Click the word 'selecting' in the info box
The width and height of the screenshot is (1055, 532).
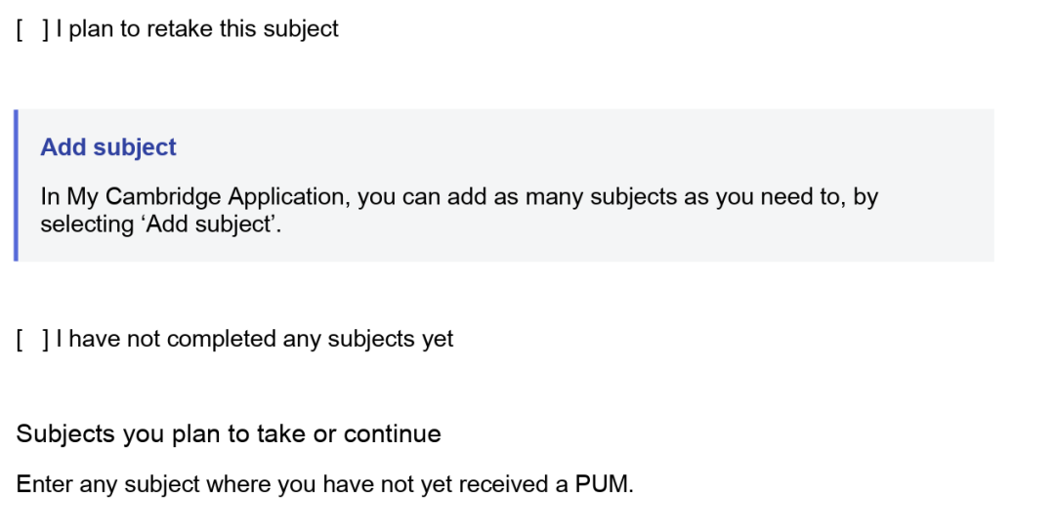tap(81, 225)
